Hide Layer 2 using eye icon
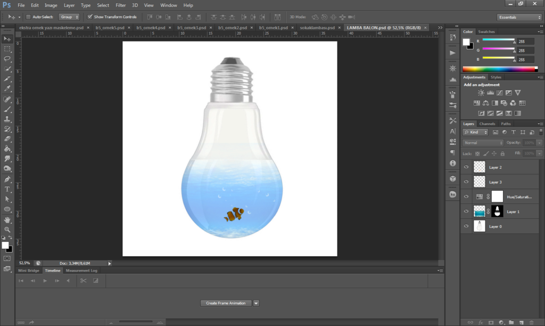 467,167
